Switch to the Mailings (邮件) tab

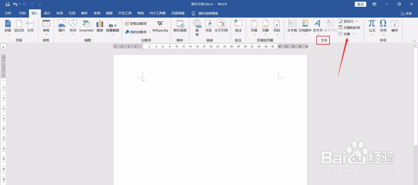pyautogui.click(x=84, y=13)
